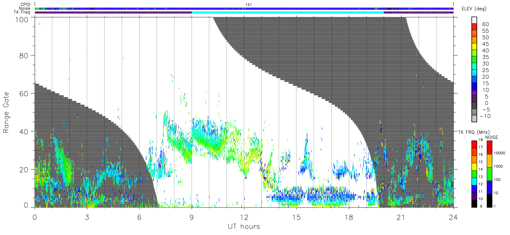
Task: Click the 55 label on ELEV scale
Action: (x=485, y=31)
